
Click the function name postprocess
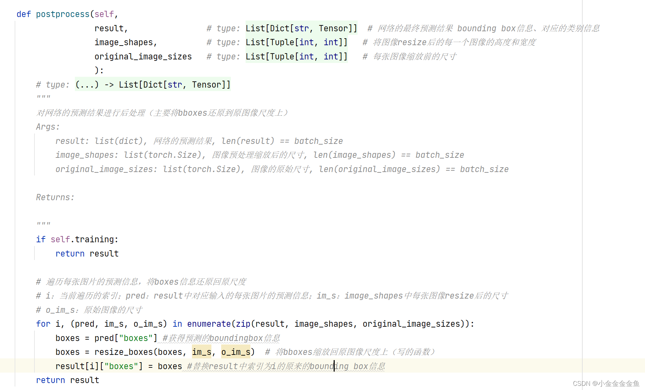click(63, 14)
